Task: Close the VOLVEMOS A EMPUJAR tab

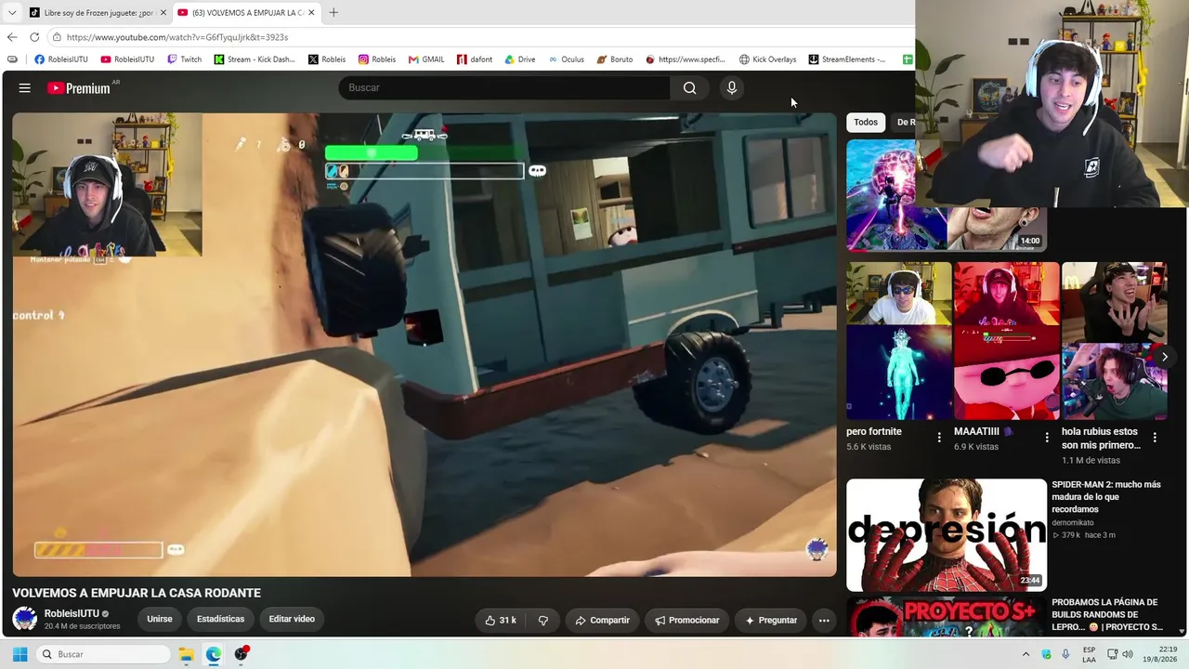Action: tap(311, 13)
